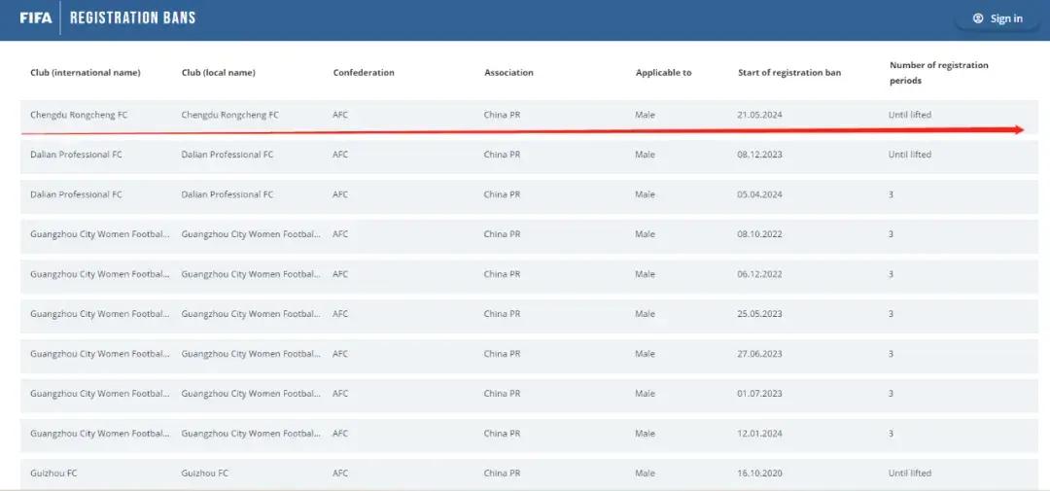The width and height of the screenshot is (1050, 491).
Task: Select Guangzhou City row dated 12.01.2024
Action: pyautogui.click(x=99, y=434)
